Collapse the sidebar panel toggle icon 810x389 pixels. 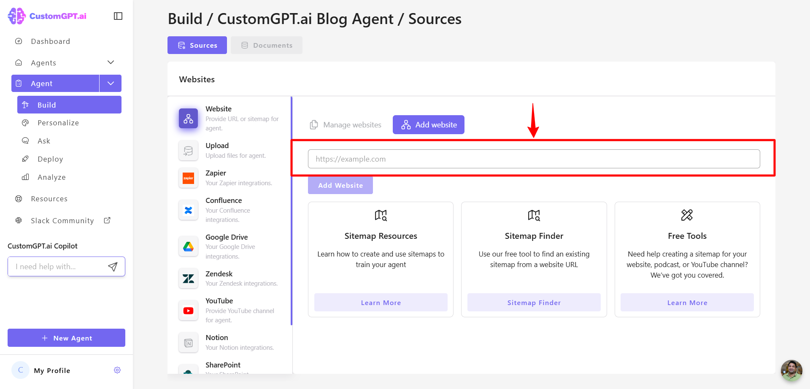pyautogui.click(x=118, y=16)
